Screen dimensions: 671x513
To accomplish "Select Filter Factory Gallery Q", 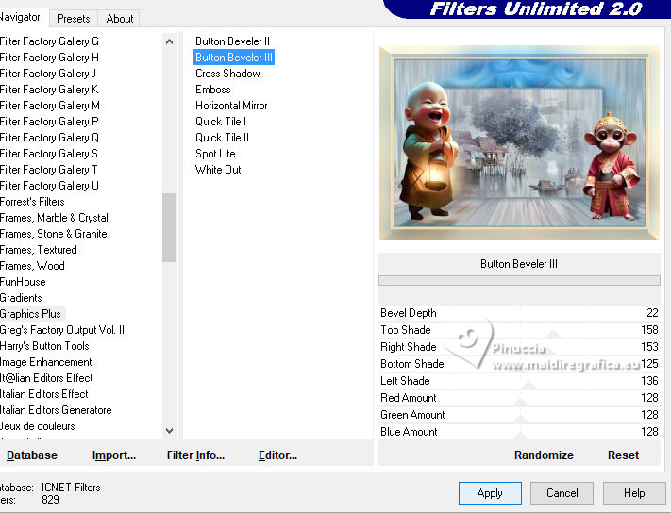I will pyautogui.click(x=49, y=138).
